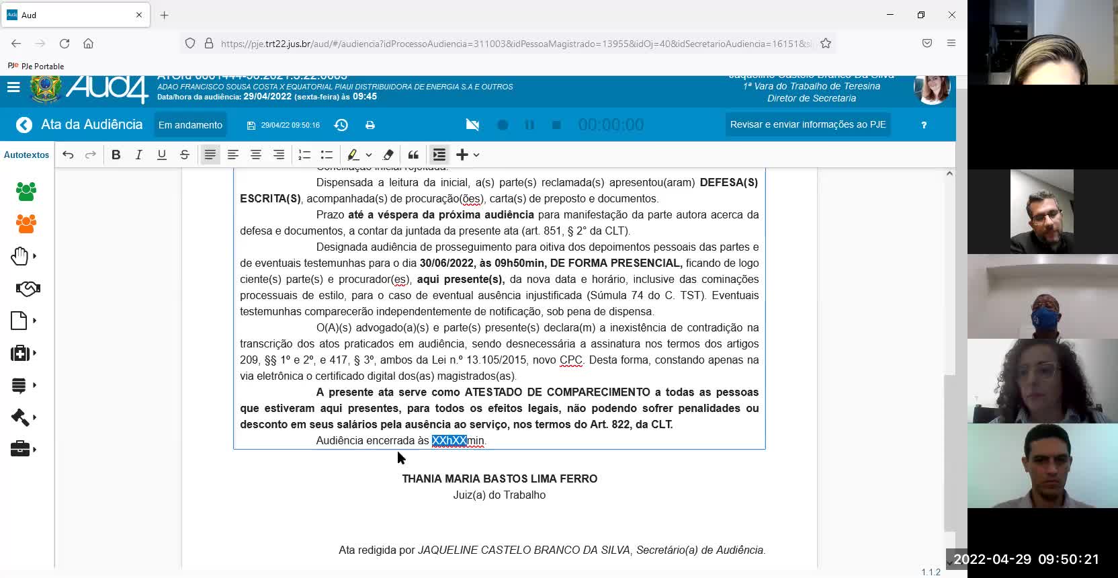Open a new browser tab
This screenshot has height=578, width=1118.
[165, 15]
